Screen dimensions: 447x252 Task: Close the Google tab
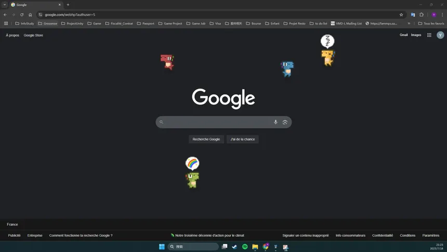click(x=60, y=5)
